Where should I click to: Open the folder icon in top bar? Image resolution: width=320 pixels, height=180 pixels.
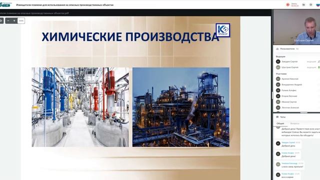tap(303, 4)
